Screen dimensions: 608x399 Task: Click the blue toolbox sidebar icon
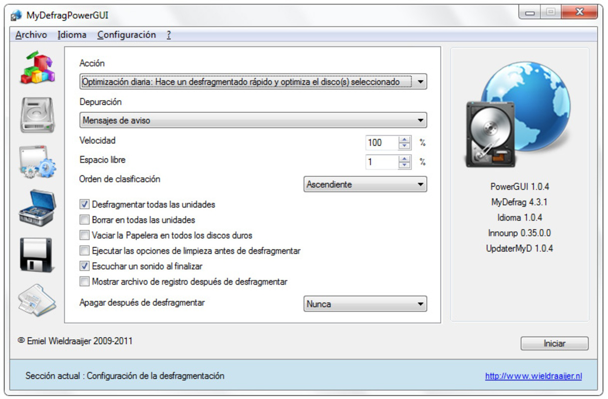(x=37, y=207)
